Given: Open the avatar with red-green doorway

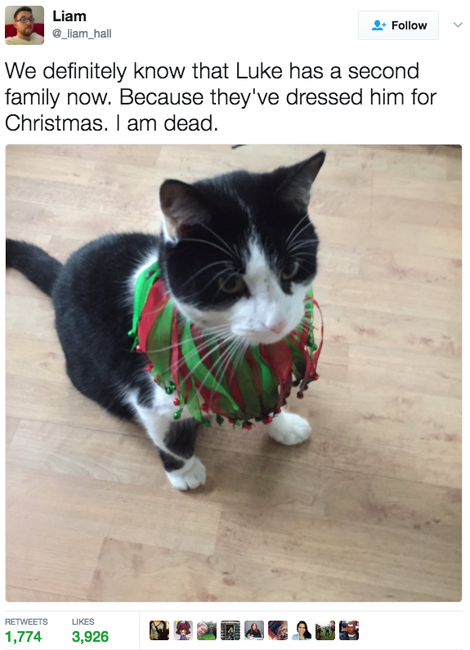Looking at the screenshot, I should (231, 630).
